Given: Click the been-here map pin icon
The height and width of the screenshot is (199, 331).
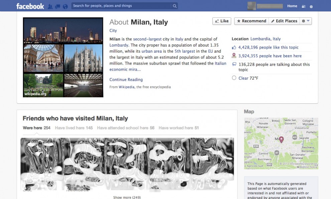Looking at the screenshot, I should pyautogui.click(x=234, y=56).
